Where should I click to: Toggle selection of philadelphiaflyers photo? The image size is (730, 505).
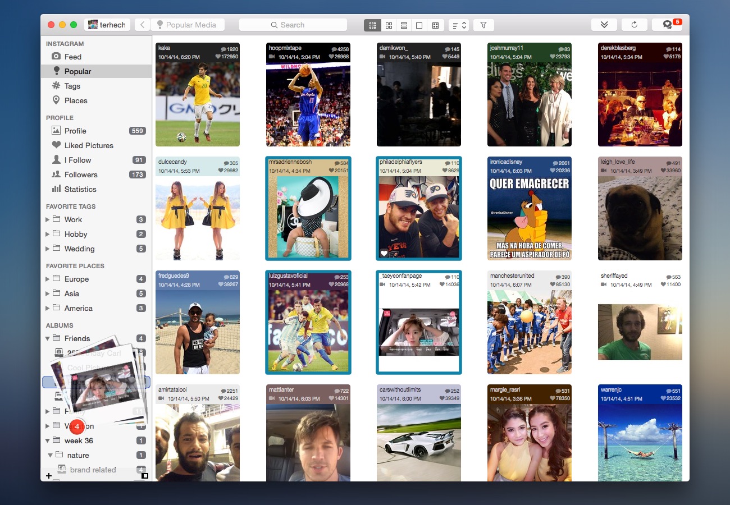[x=419, y=209]
